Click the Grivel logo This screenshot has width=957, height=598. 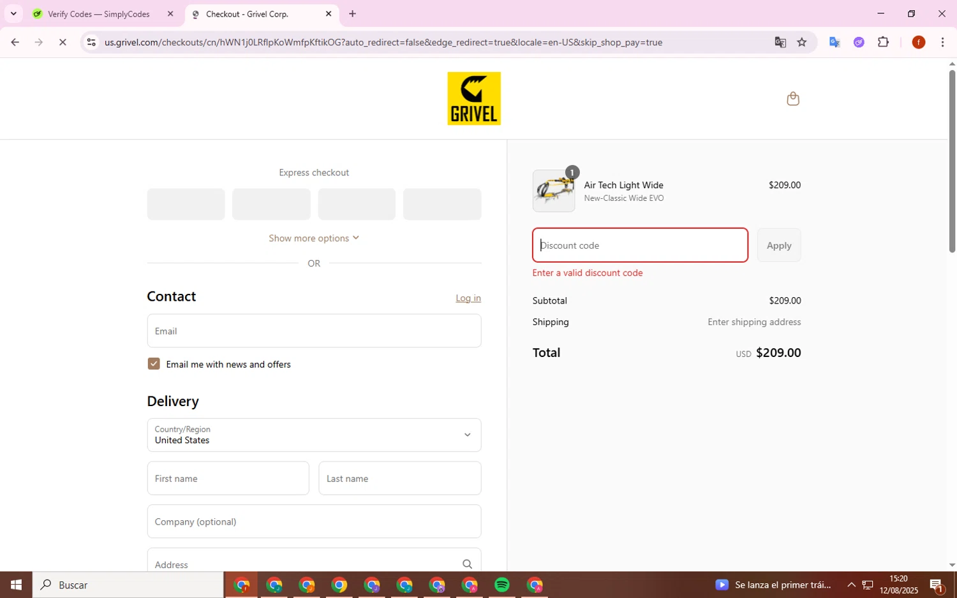(474, 98)
